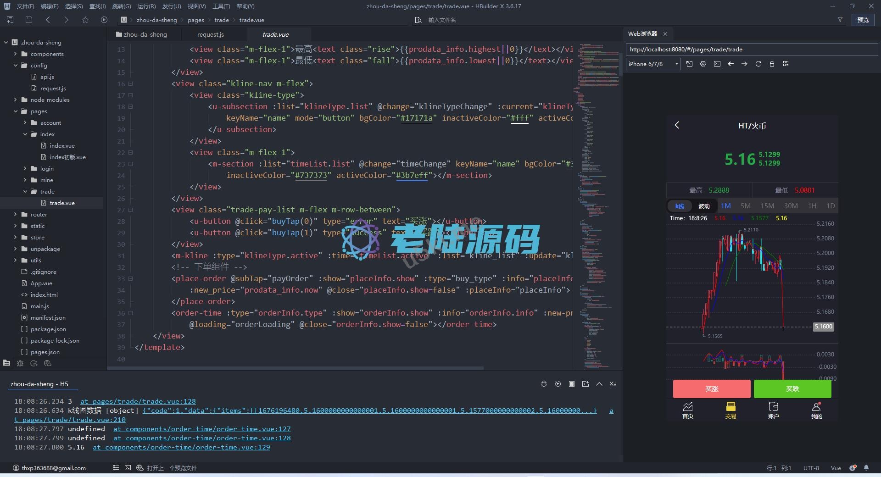The width and height of the screenshot is (881, 477).
Task: Switch chart to 波动 mode
Action: 704,206
